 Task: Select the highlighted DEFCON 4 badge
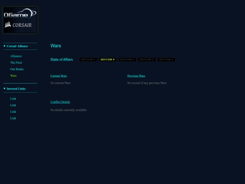108,60
